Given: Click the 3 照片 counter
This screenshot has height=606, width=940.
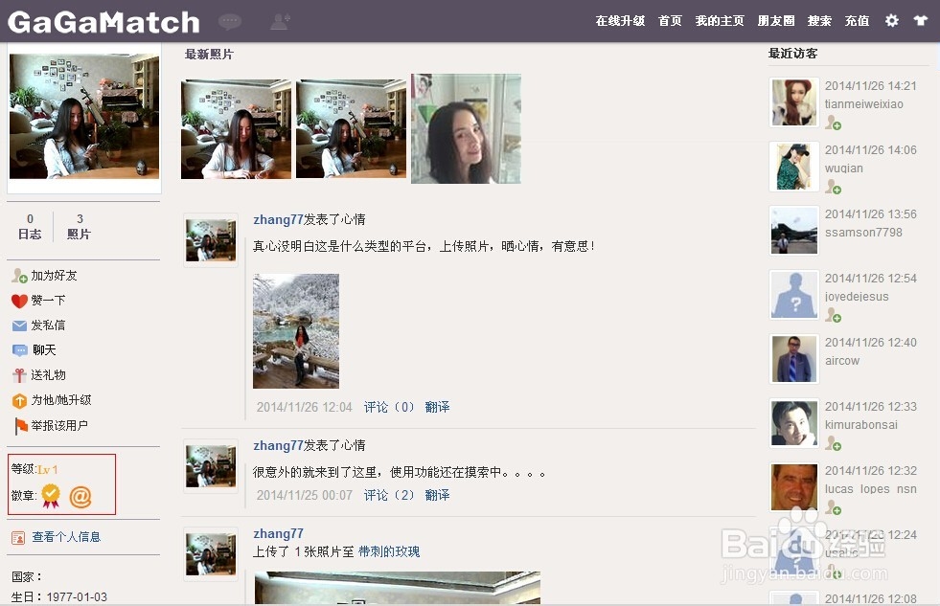Looking at the screenshot, I should (x=79, y=226).
